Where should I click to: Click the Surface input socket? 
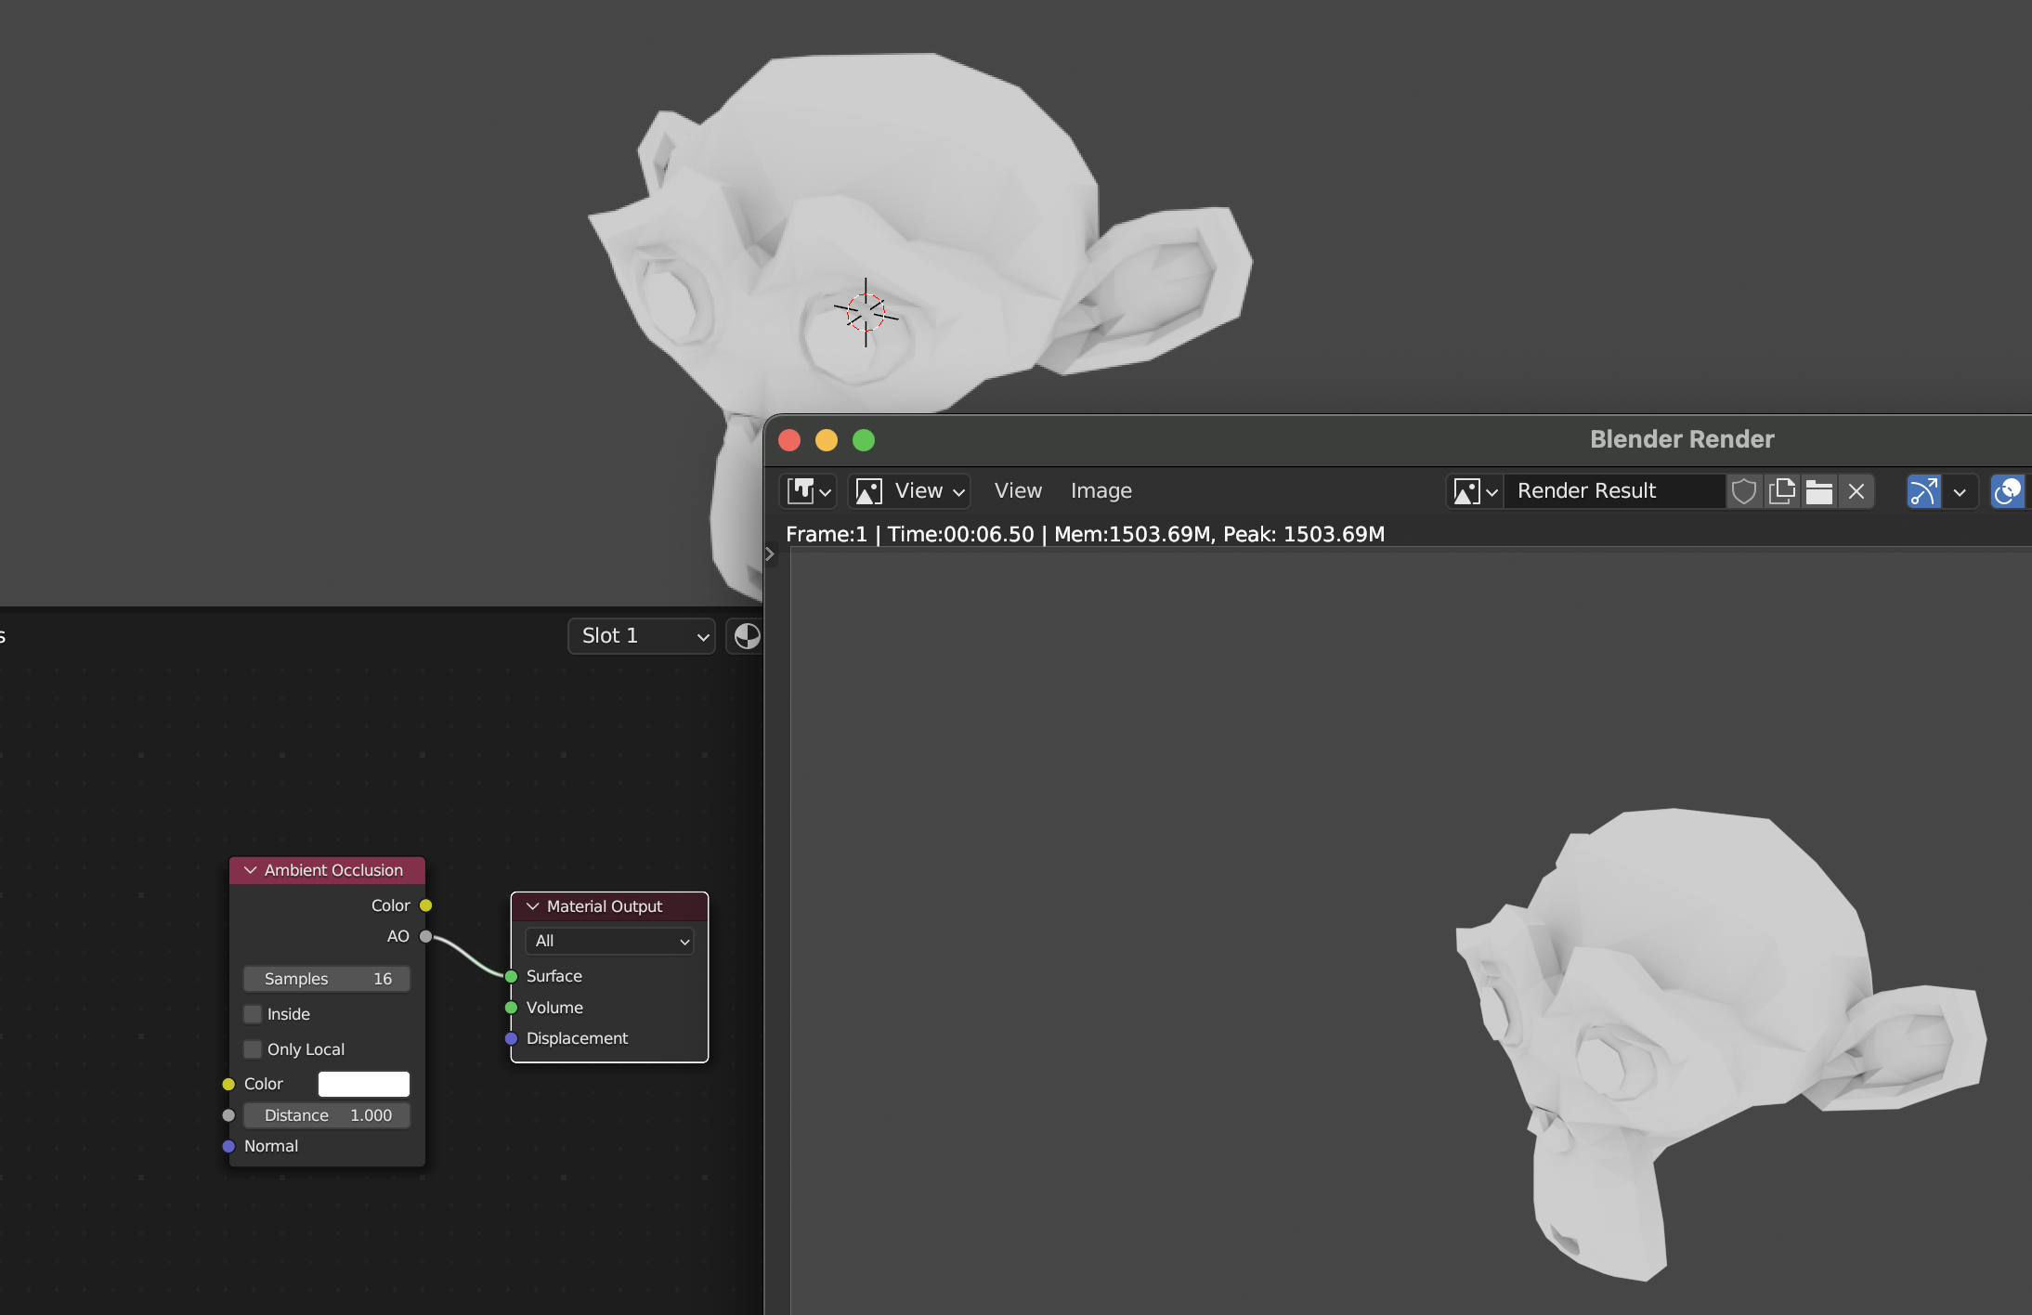[511, 976]
